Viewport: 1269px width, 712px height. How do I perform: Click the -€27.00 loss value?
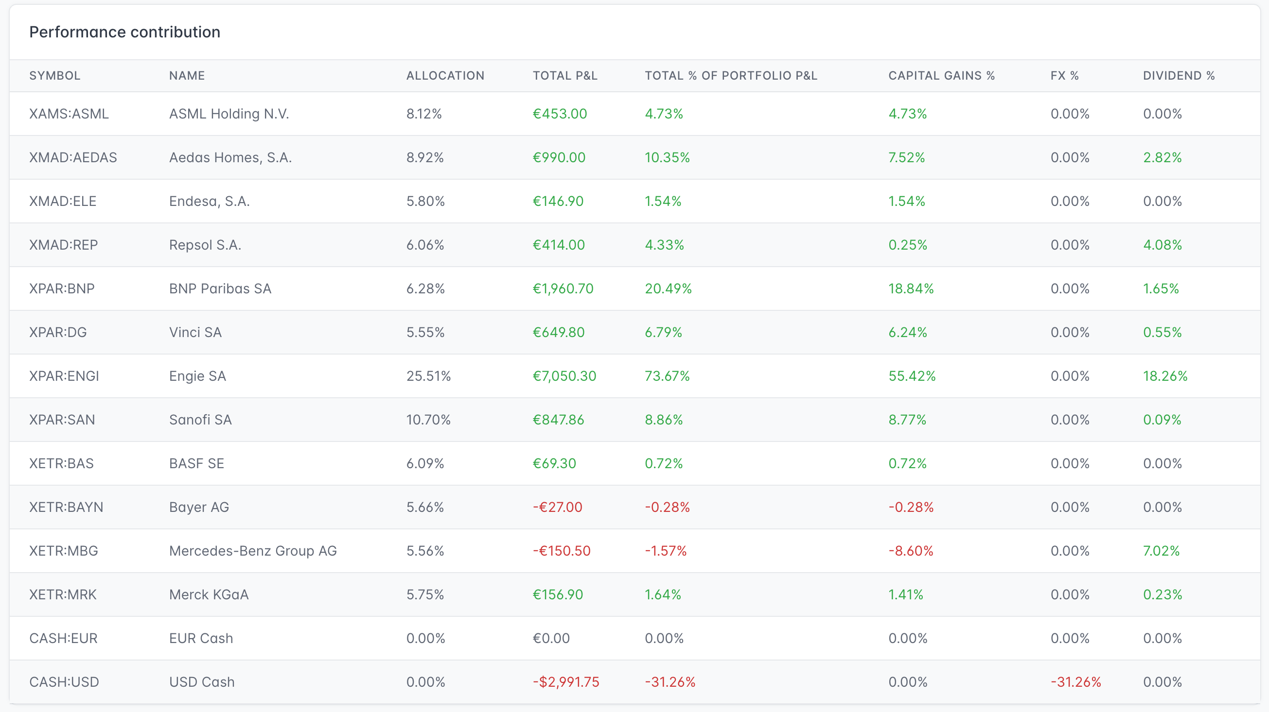click(x=557, y=507)
